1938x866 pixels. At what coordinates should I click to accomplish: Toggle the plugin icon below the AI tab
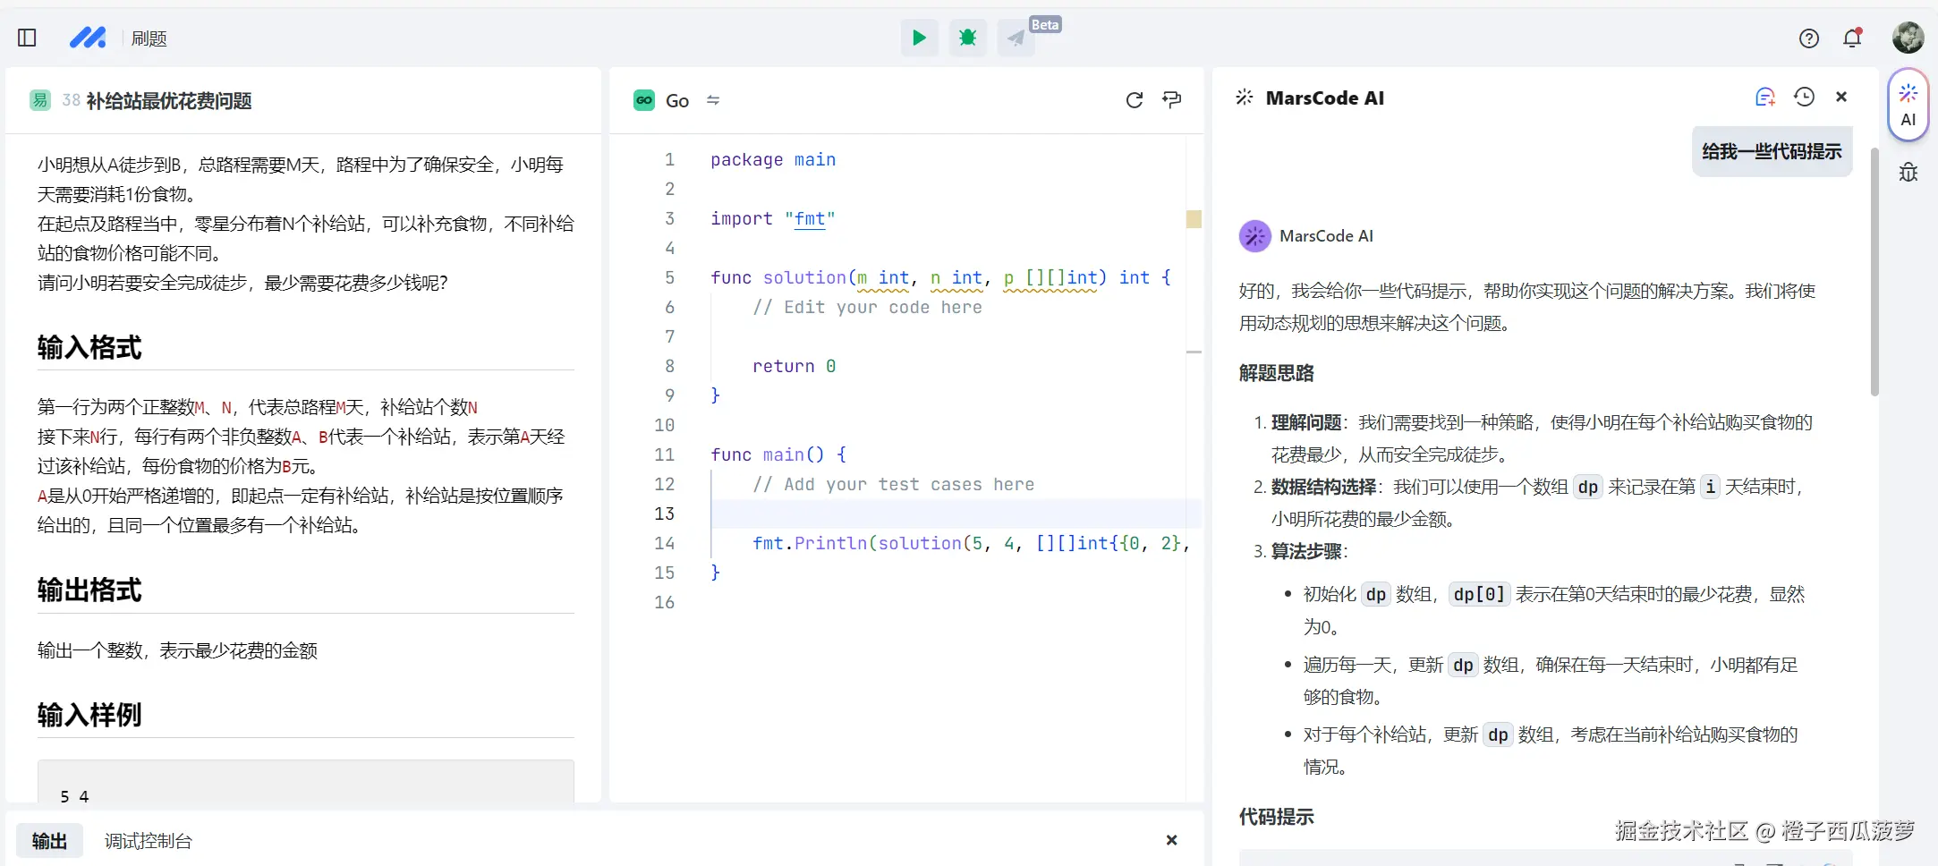[1908, 172]
